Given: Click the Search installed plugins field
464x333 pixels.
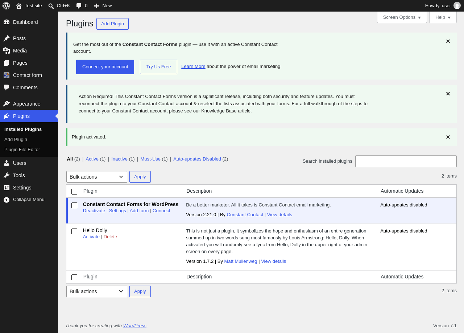Looking at the screenshot, I should 406,161.
